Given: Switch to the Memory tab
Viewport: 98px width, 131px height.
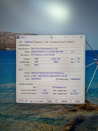Looking at the screenshot, I should (39, 42).
